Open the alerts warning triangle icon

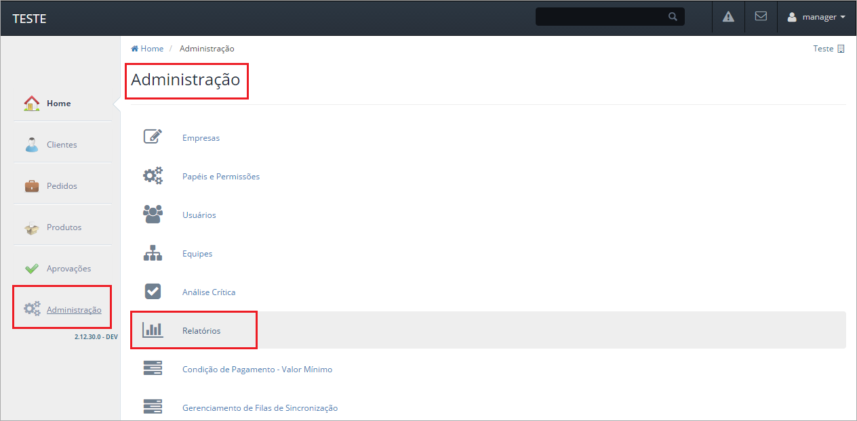pos(728,17)
